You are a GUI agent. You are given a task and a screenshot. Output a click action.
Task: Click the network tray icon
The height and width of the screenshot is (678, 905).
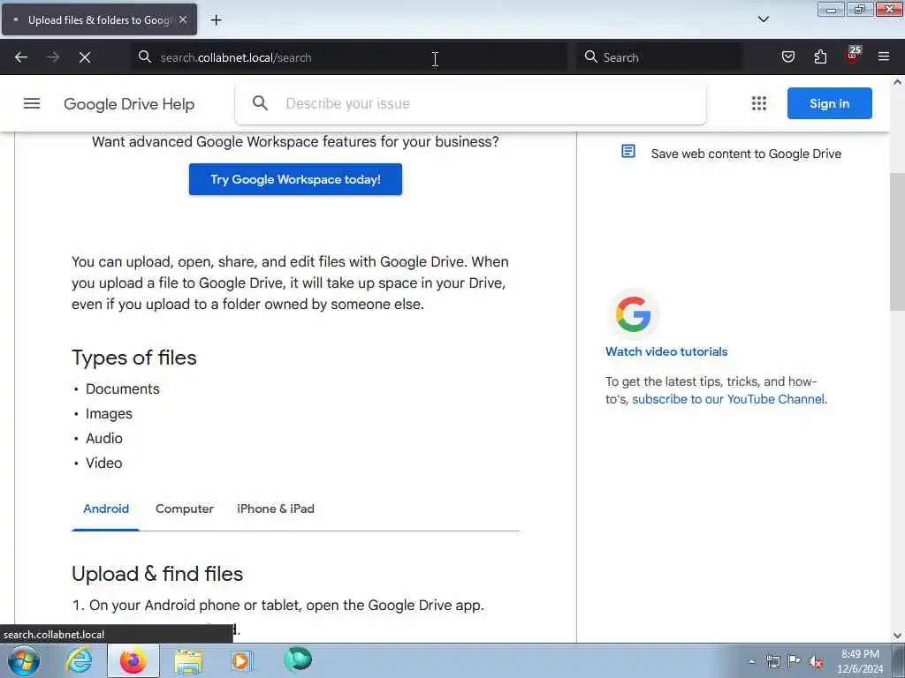pyautogui.click(x=773, y=661)
